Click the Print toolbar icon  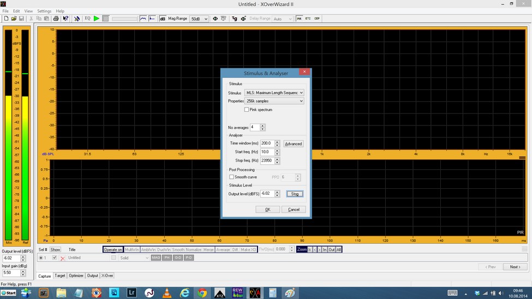point(56,19)
